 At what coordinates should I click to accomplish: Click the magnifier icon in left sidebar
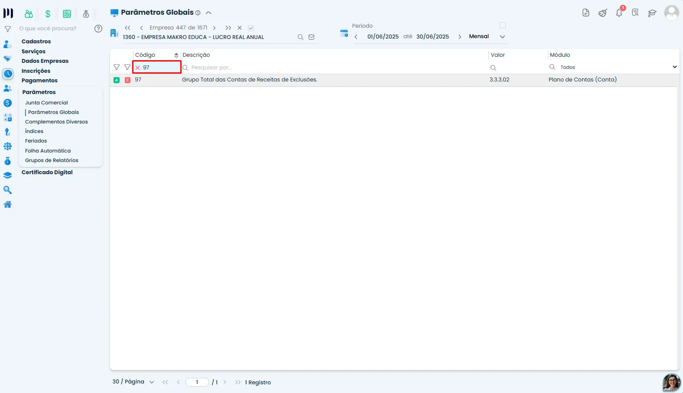click(7, 190)
